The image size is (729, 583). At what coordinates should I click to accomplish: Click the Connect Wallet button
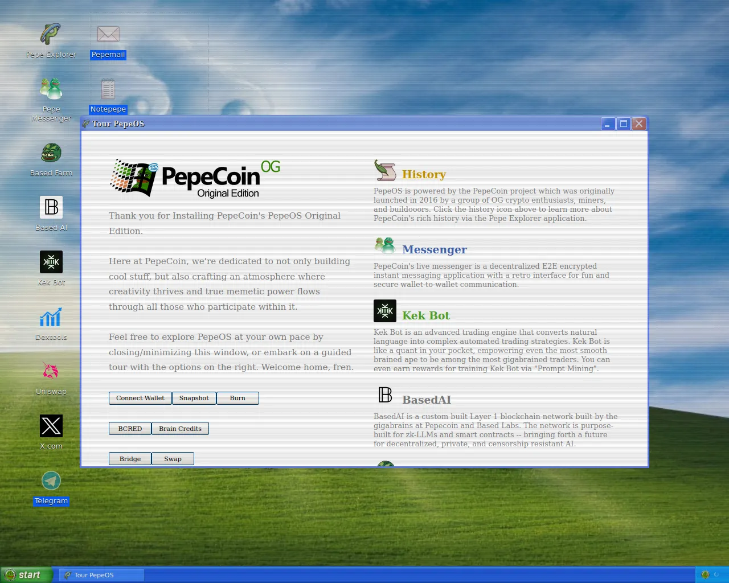[x=140, y=398]
